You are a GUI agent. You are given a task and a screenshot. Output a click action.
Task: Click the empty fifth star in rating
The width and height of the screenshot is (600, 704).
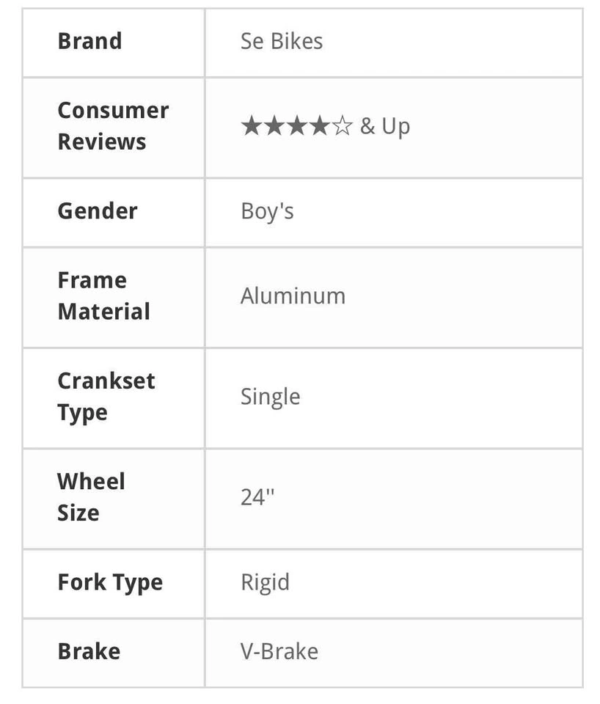(x=343, y=127)
